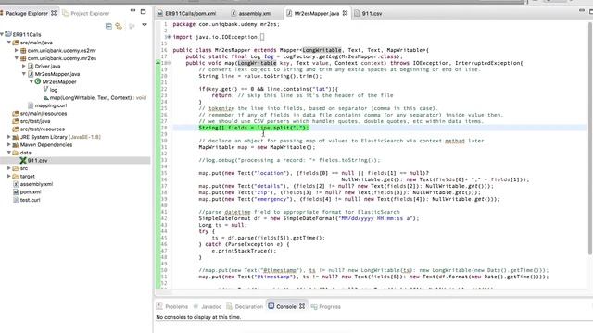This screenshot has width=593, height=333.
Task: Click the override marker at line 18
Action: [x=158, y=63]
